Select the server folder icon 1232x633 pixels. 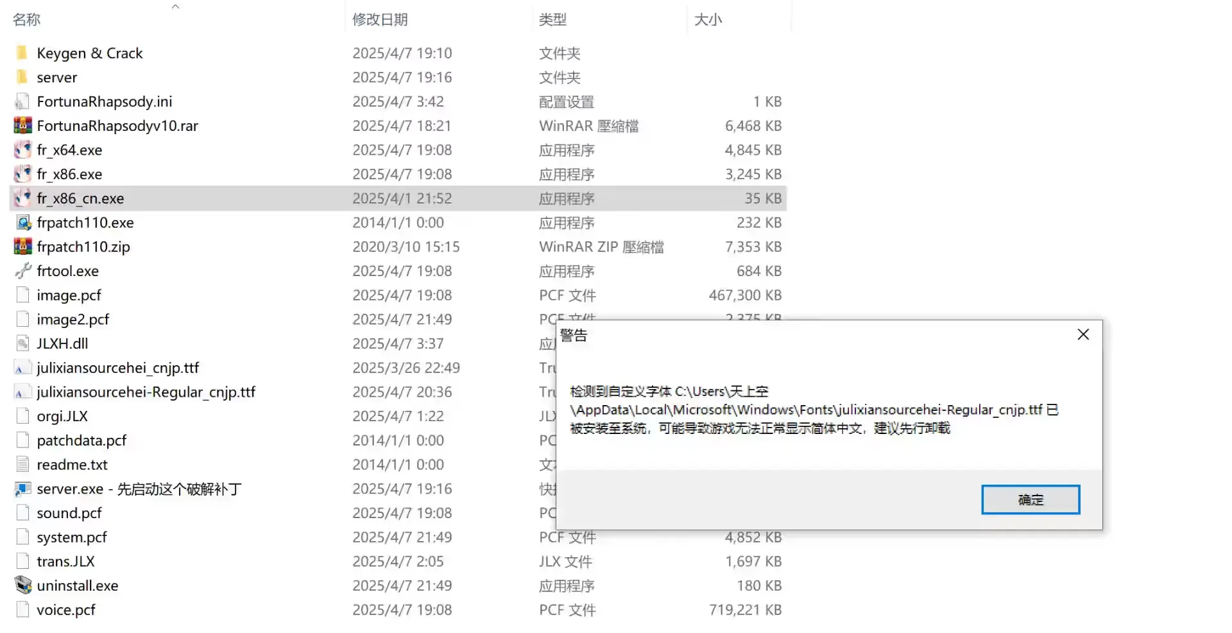(22, 77)
